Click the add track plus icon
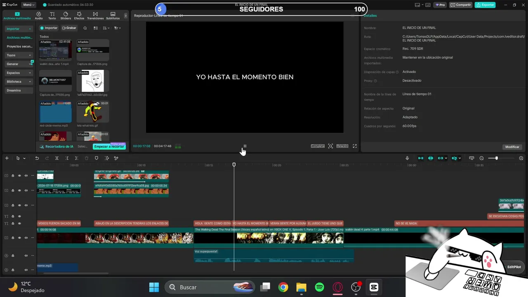Viewport: 528px width, 297px height. [x=7, y=158]
